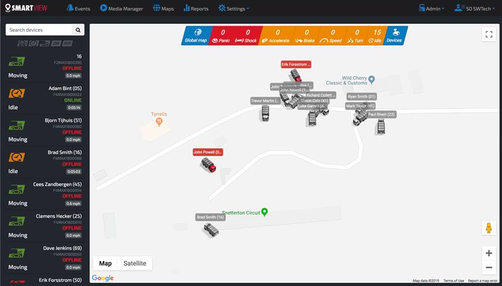502x286 pixels.
Task: Select the Global map tile
Action: (196, 36)
